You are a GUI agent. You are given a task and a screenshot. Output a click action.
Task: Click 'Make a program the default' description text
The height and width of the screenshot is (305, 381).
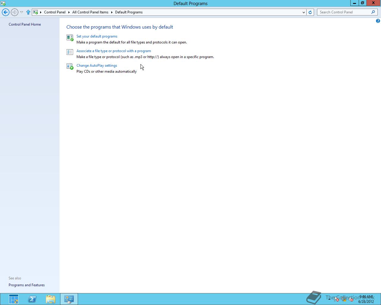click(x=132, y=42)
